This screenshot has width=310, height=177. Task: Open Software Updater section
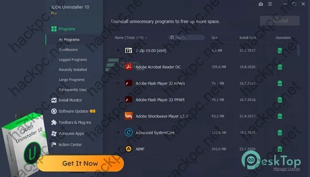coord(73,111)
